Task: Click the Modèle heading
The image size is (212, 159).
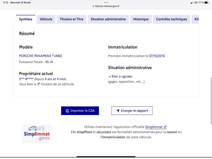Action: point(26,47)
